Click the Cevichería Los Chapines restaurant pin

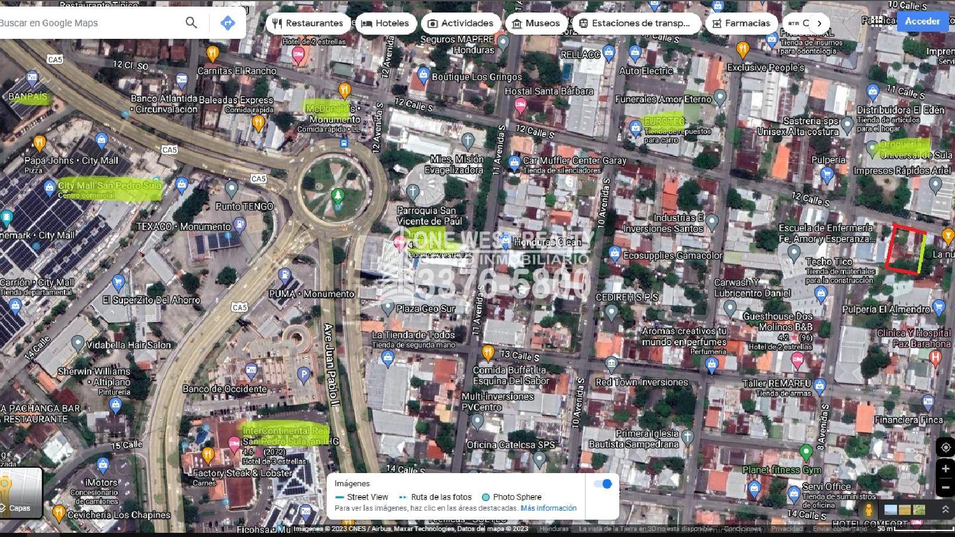coord(58,513)
